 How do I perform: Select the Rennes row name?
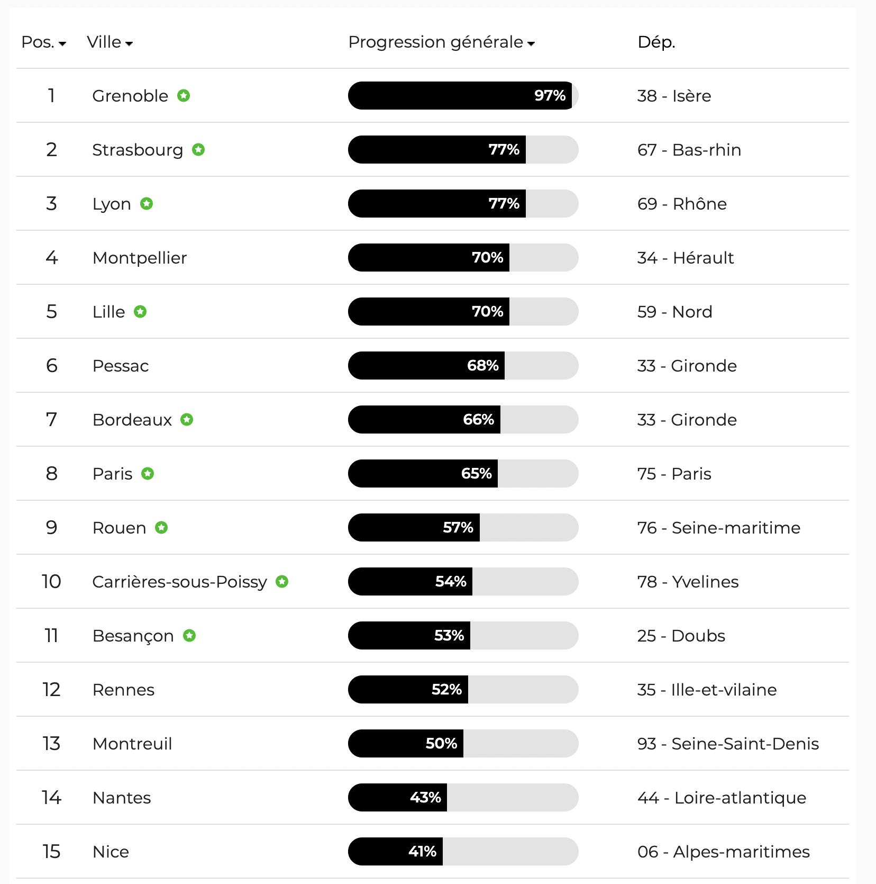click(123, 690)
